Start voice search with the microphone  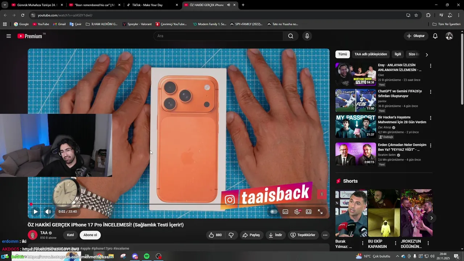coord(307,36)
